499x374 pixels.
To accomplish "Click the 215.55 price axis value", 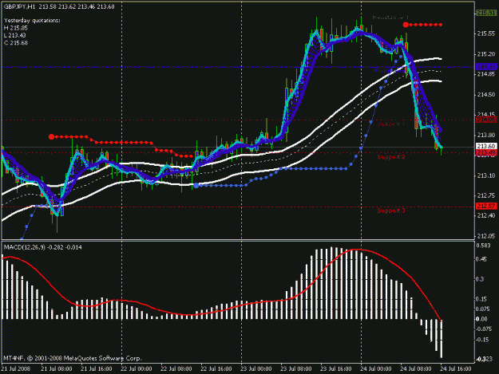I will pyautogui.click(x=486, y=33).
